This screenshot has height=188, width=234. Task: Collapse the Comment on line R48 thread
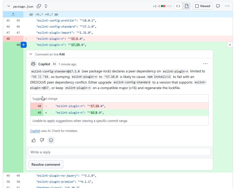[x=31, y=54]
